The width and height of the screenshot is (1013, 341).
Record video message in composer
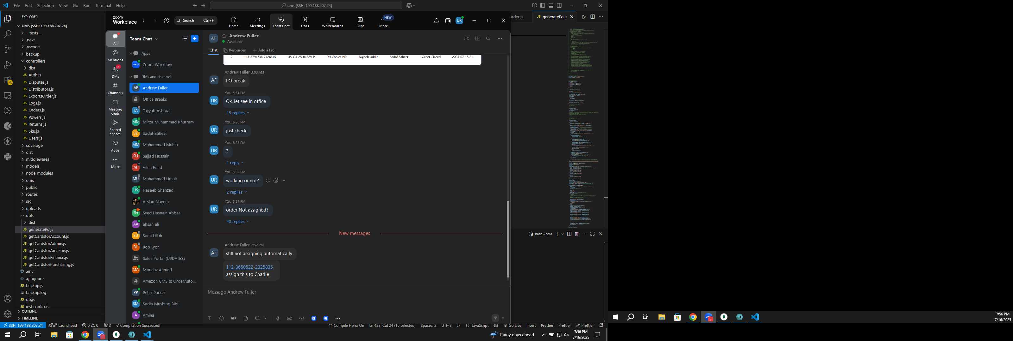[x=289, y=318]
